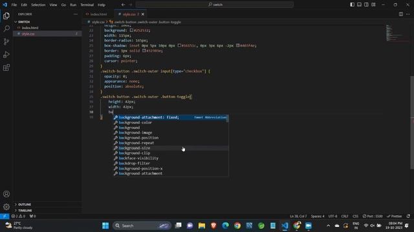The image size is (414, 232).
Task: Click Ln, Col position in status bar
Action: 298,217
